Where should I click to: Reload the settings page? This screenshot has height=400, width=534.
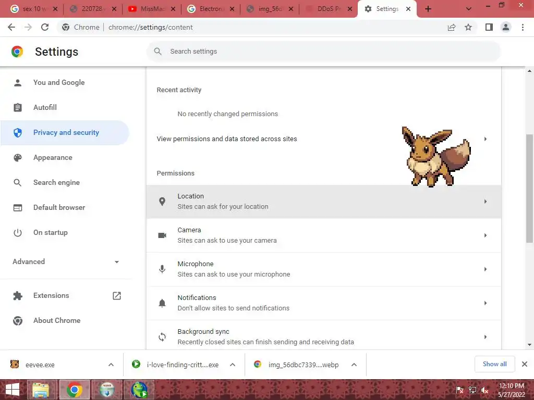[45, 27]
